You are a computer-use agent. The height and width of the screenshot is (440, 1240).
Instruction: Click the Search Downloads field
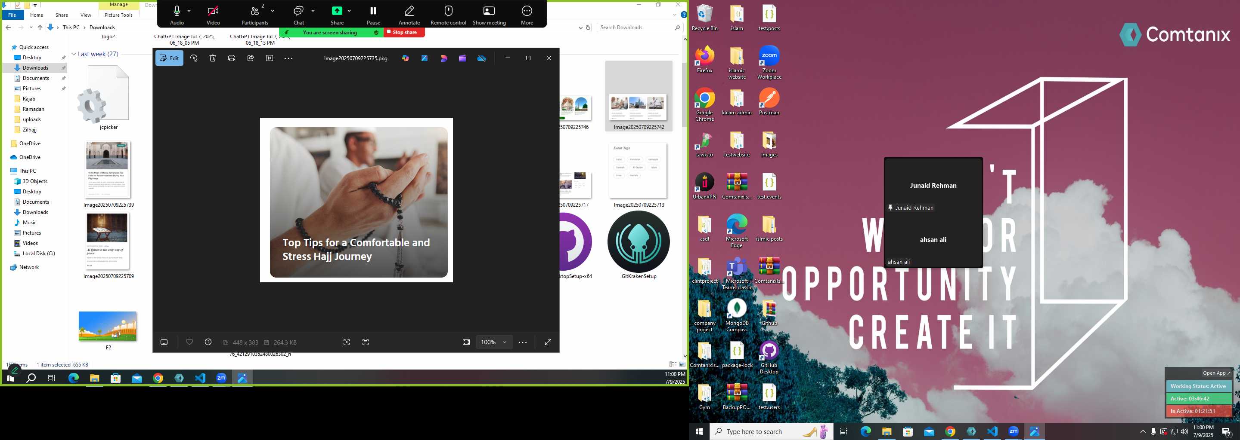[x=640, y=28]
